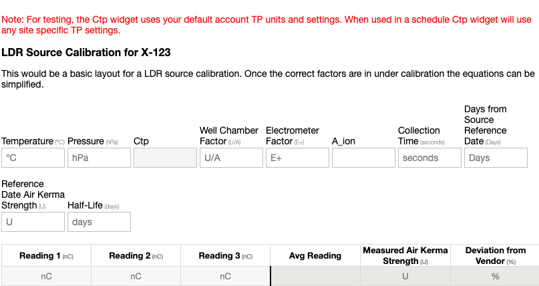The height and width of the screenshot is (286, 539).
Task: Select the Well Chamber Factor input
Action: [231, 158]
